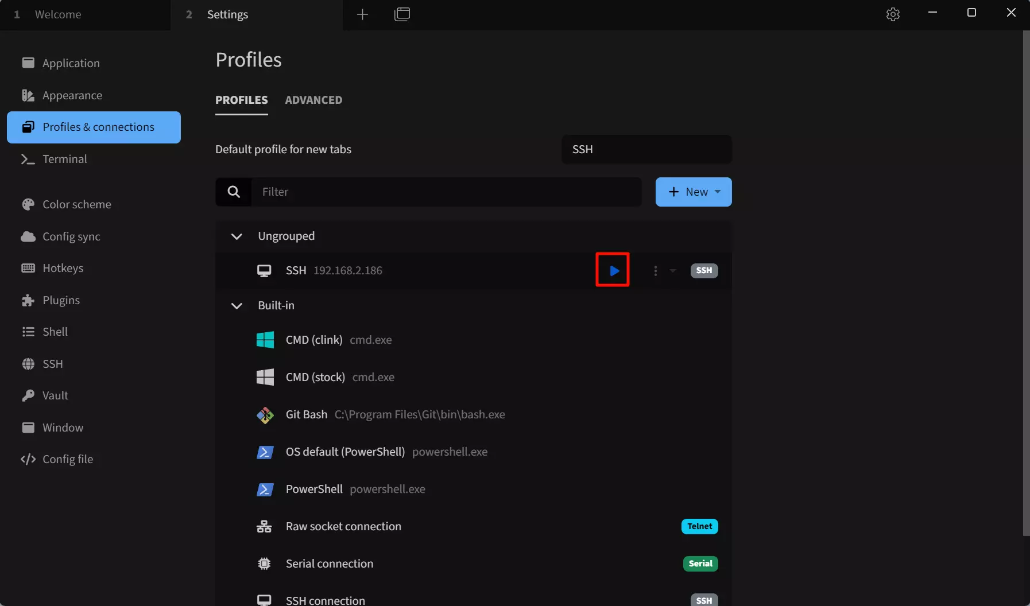Open the SSH profile three-dot menu

655,270
